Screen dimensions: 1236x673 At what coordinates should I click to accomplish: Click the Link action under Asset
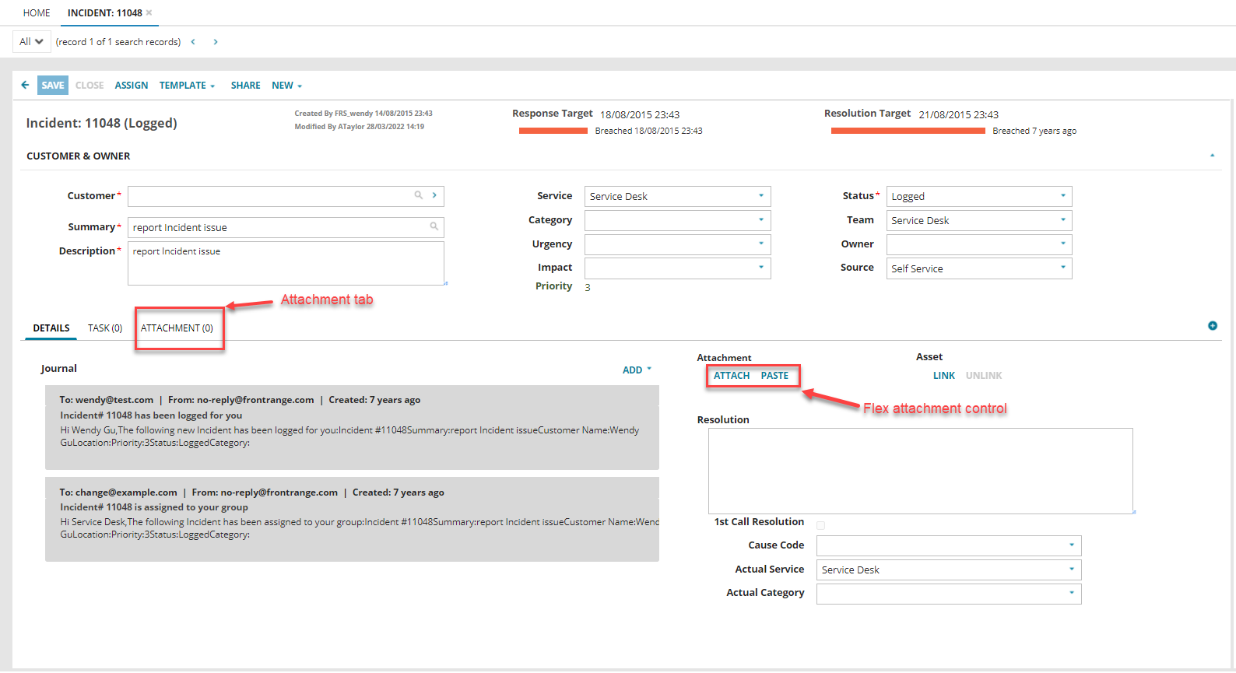pyautogui.click(x=943, y=376)
